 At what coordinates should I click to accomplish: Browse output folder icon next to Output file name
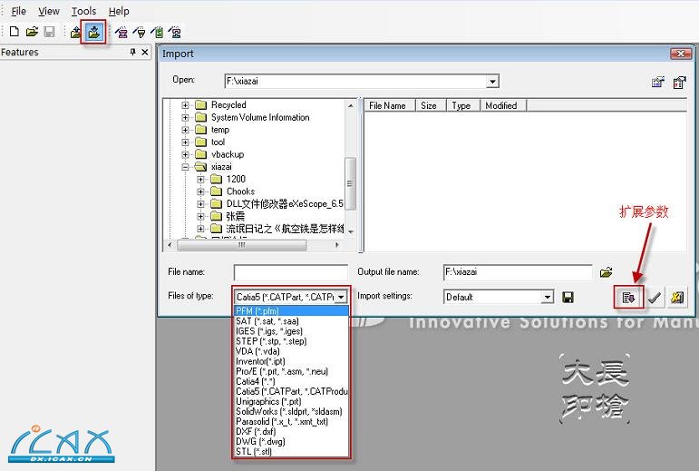606,272
